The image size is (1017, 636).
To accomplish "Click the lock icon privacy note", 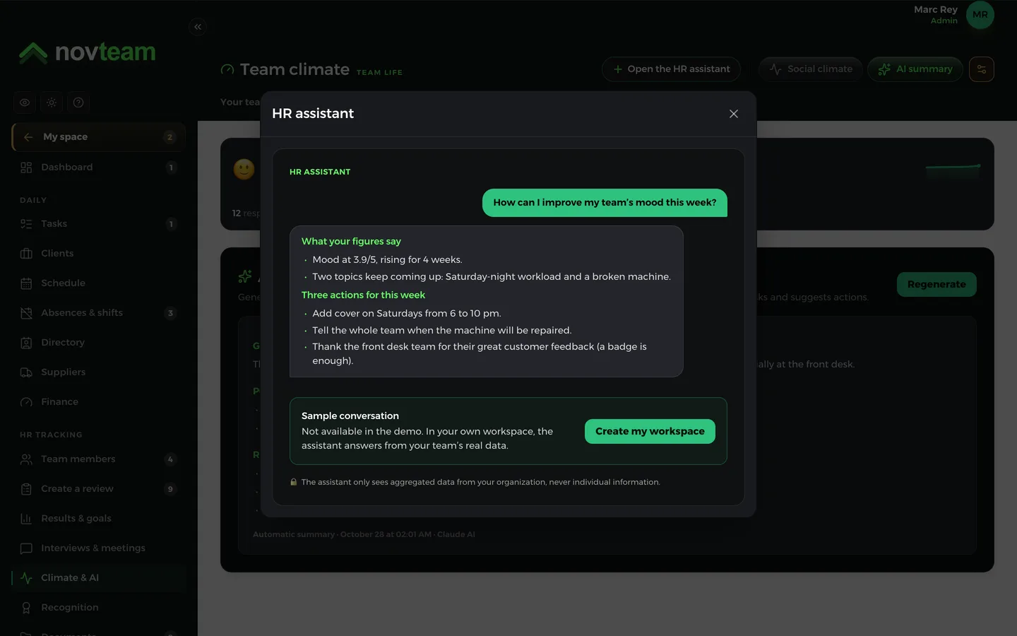I will click(294, 482).
